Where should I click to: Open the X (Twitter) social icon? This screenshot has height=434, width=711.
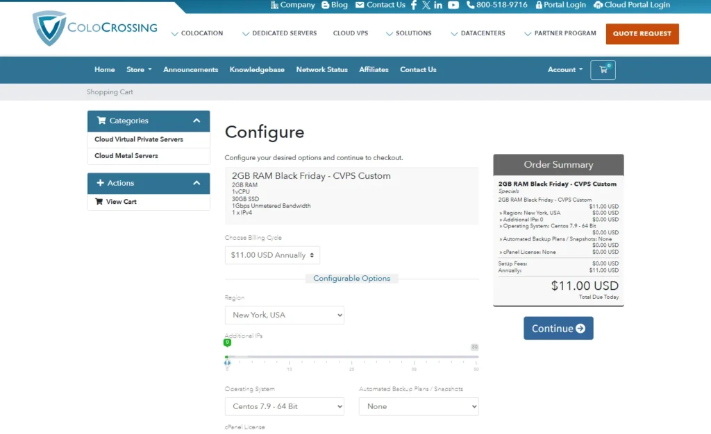click(x=426, y=5)
